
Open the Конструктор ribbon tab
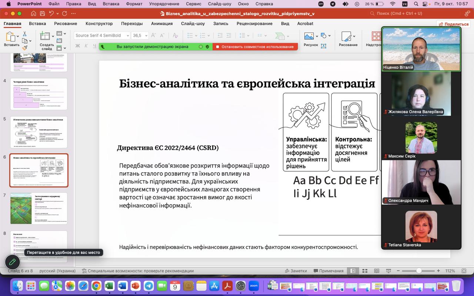99,23
